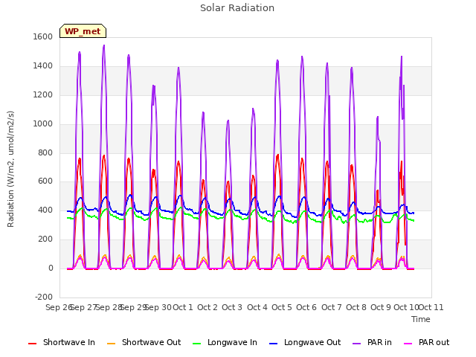Click the magenta PAR out legend swatch

[408, 344]
